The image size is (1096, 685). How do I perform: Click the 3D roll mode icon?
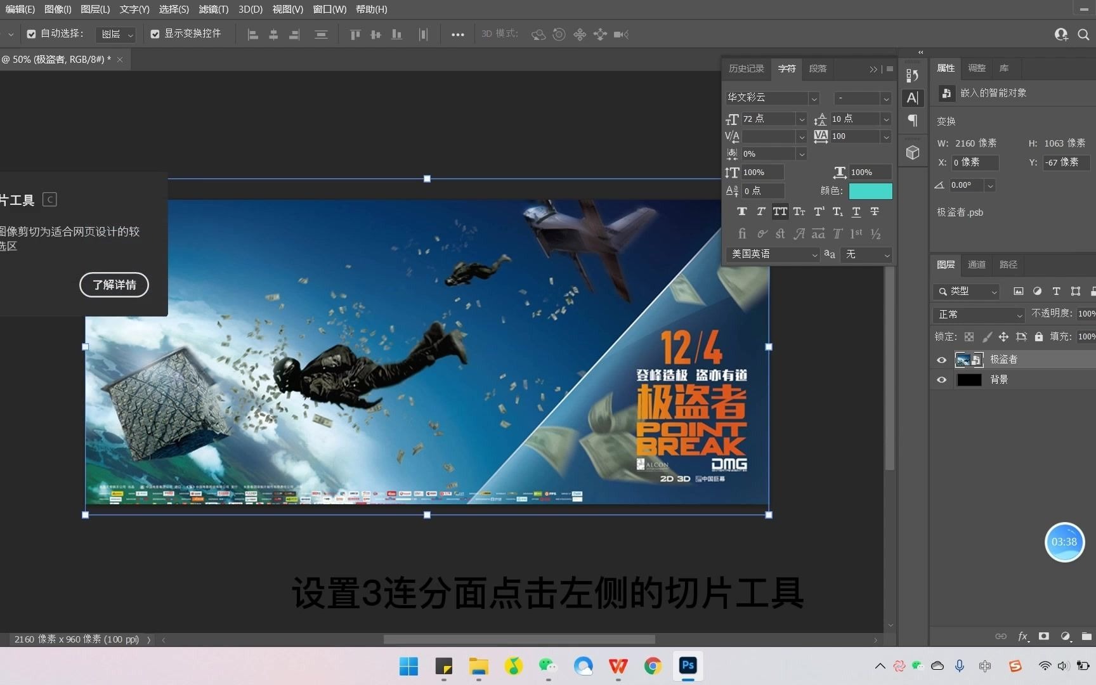[x=559, y=35]
